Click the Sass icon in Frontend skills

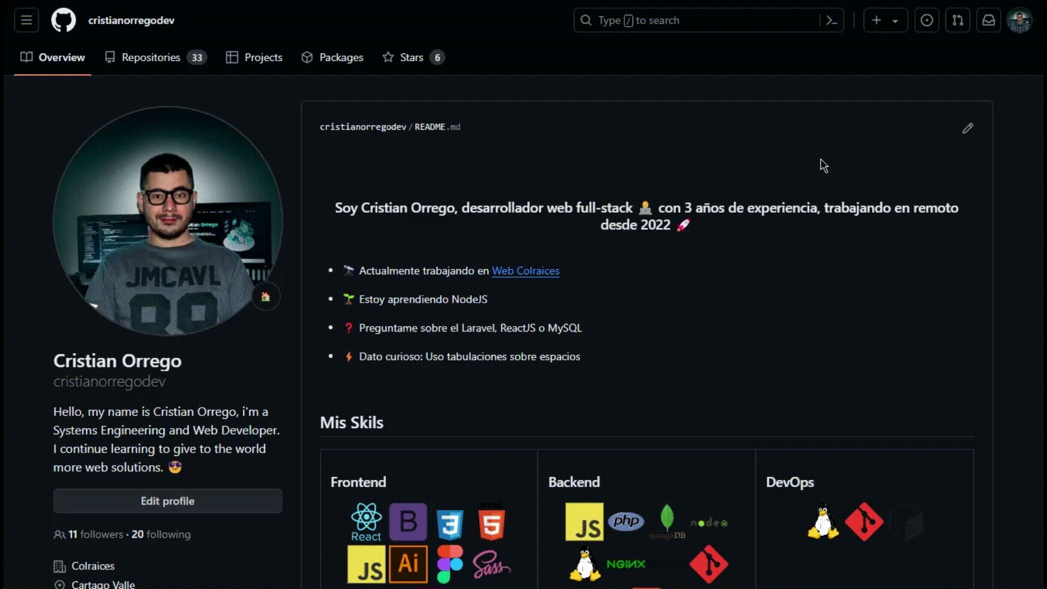click(x=491, y=565)
